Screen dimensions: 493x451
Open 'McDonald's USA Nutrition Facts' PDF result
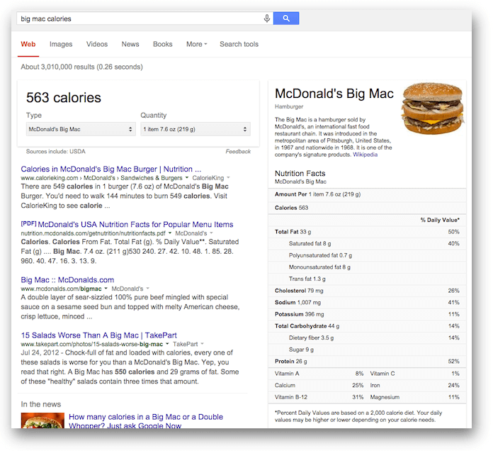point(135,224)
